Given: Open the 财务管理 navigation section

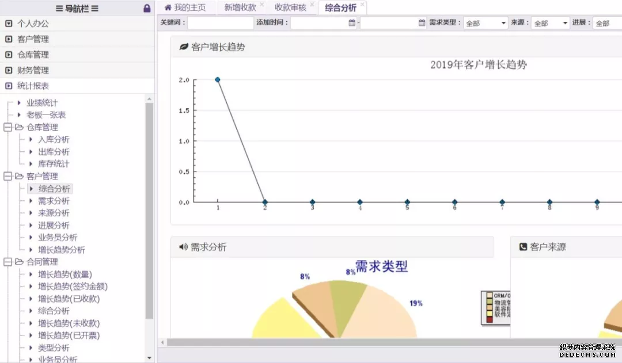Looking at the screenshot, I should pyautogui.click(x=33, y=70).
